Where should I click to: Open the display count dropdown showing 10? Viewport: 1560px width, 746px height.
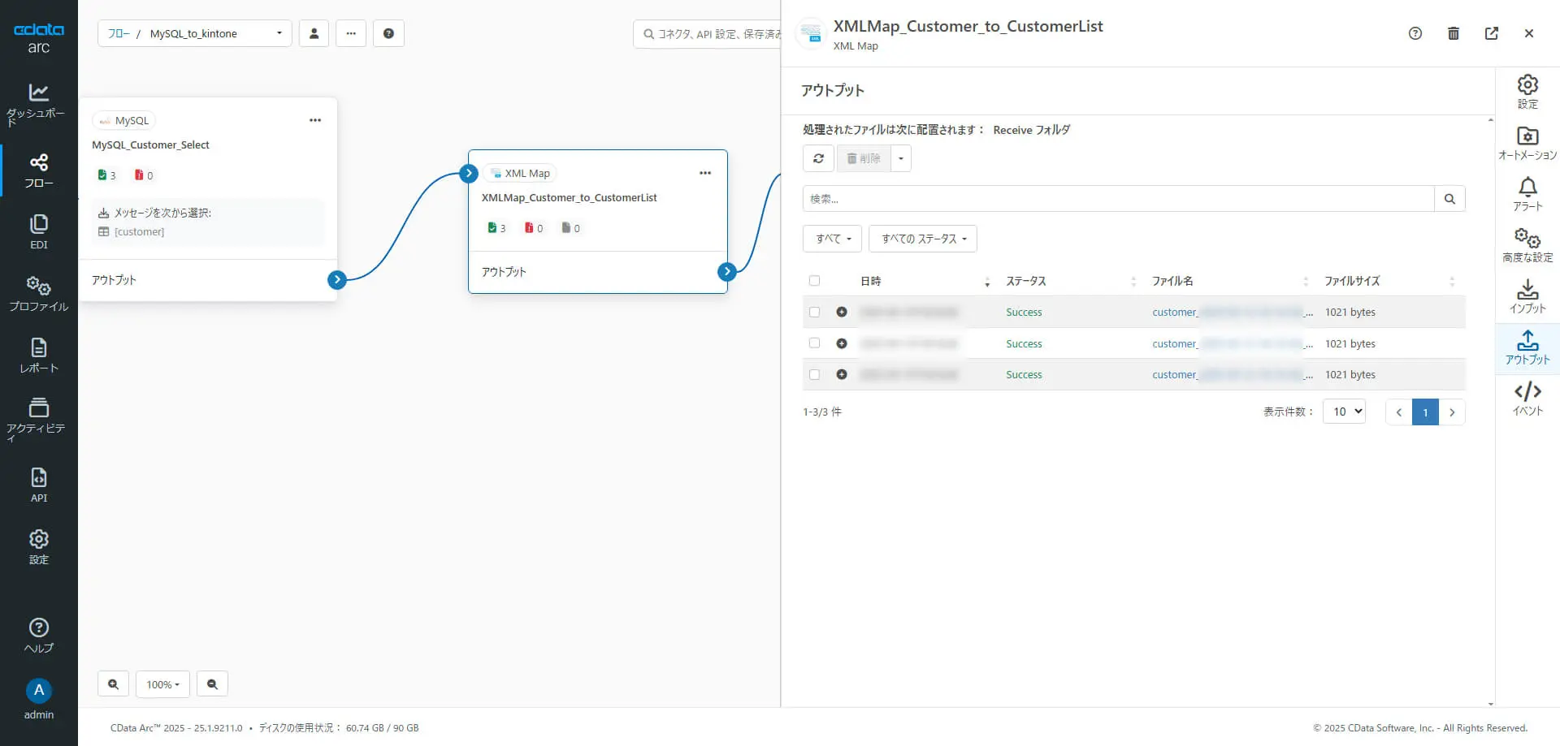pos(1344,412)
